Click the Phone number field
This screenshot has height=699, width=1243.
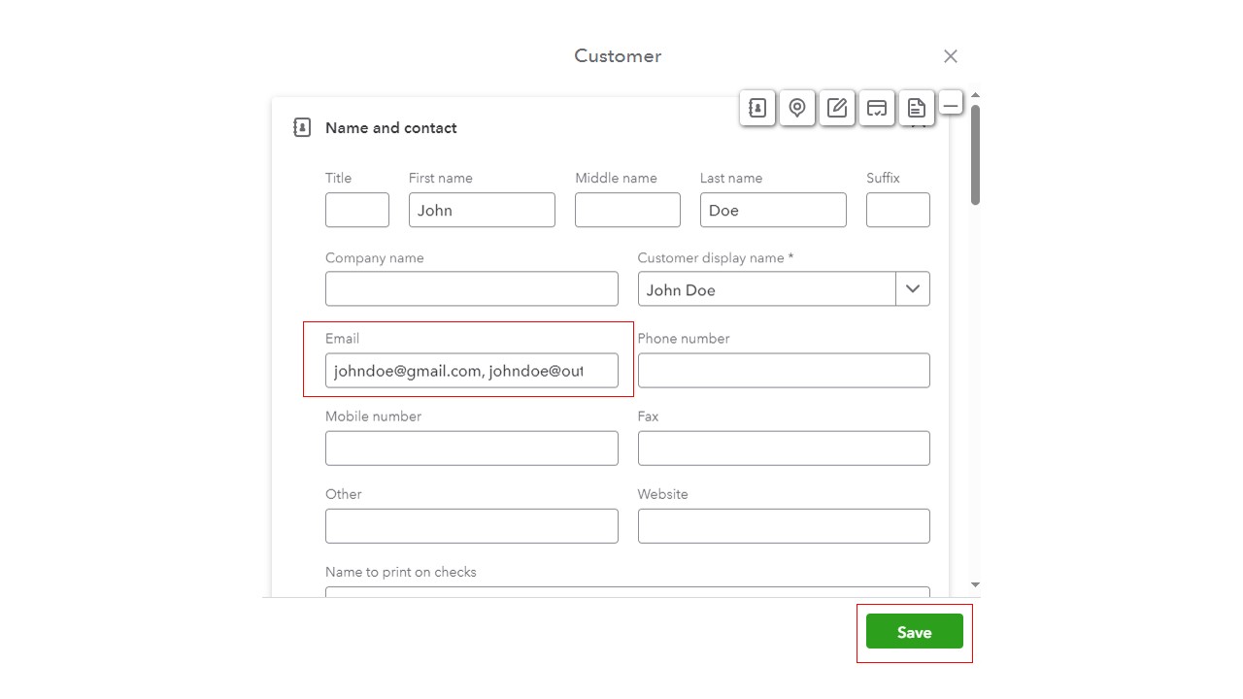coord(783,371)
